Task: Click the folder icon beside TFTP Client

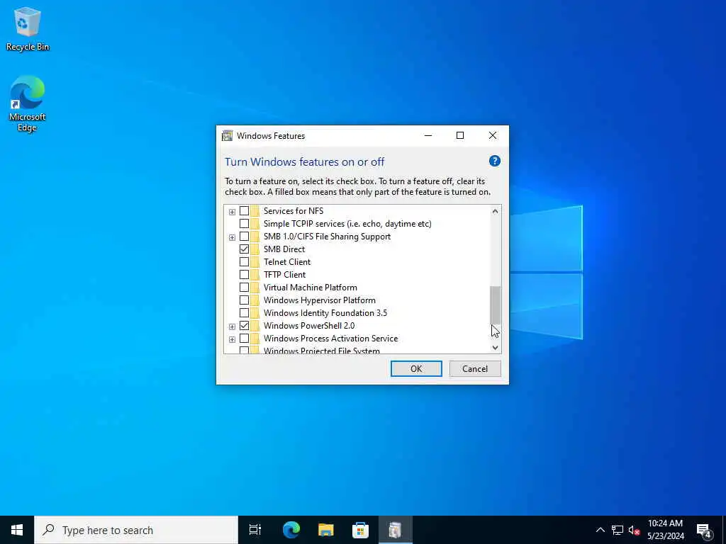Action: (x=255, y=274)
